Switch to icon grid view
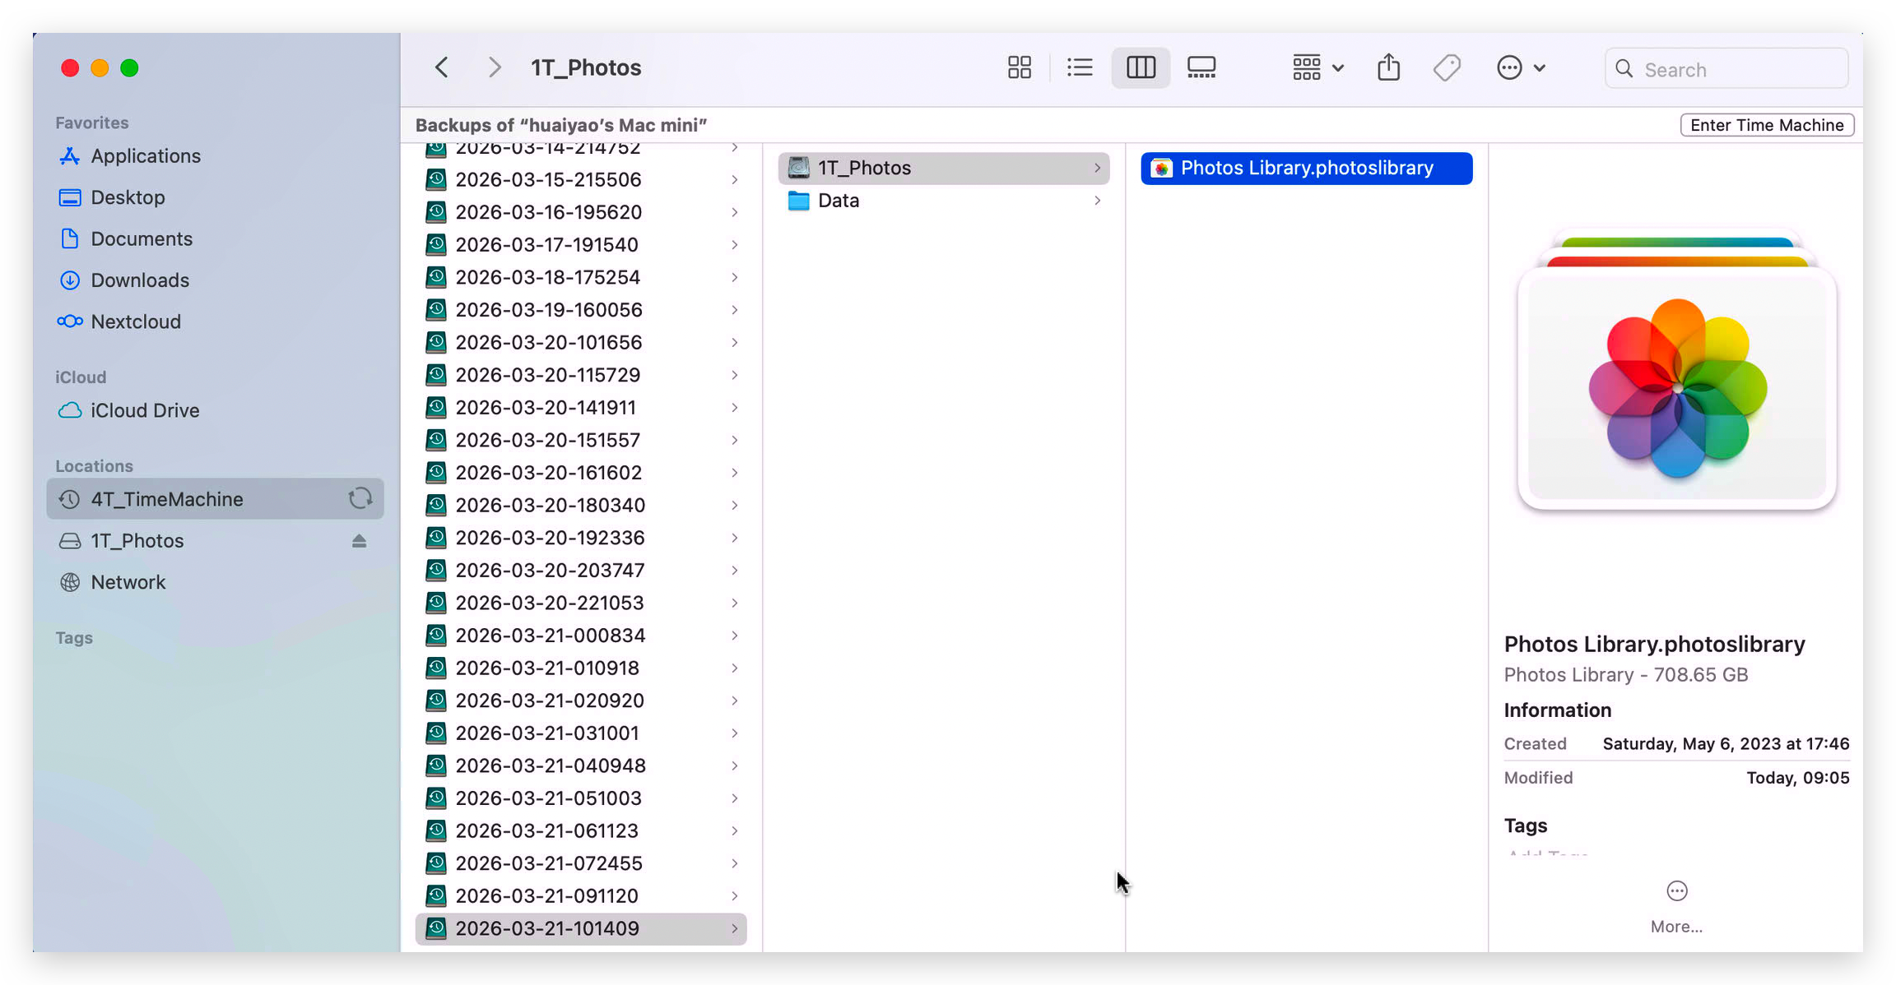Viewport: 1896px width, 985px height. (x=1019, y=67)
